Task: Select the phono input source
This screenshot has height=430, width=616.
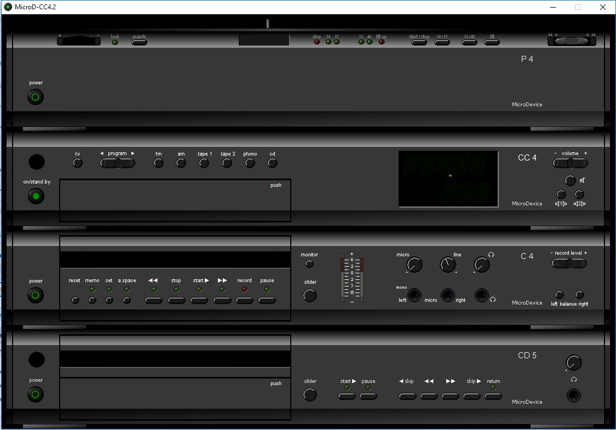Action: (x=250, y=163)
